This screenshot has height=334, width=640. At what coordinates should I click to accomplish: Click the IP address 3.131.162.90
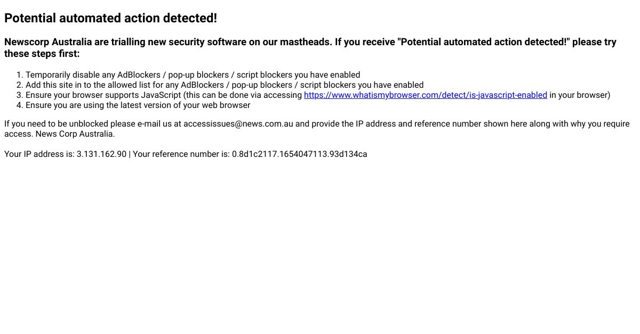(x=101, y=154)
